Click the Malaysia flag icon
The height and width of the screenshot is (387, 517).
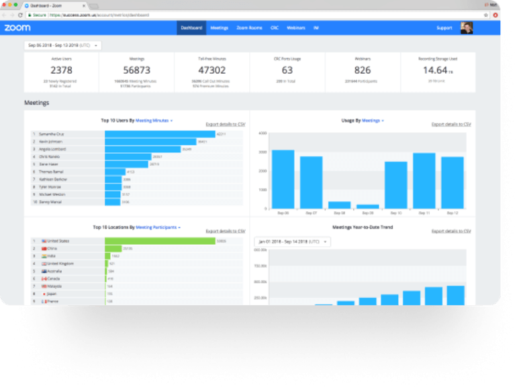coord(44,286)
